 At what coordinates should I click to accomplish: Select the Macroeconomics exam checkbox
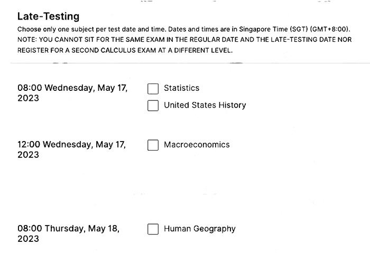(153, 145)
